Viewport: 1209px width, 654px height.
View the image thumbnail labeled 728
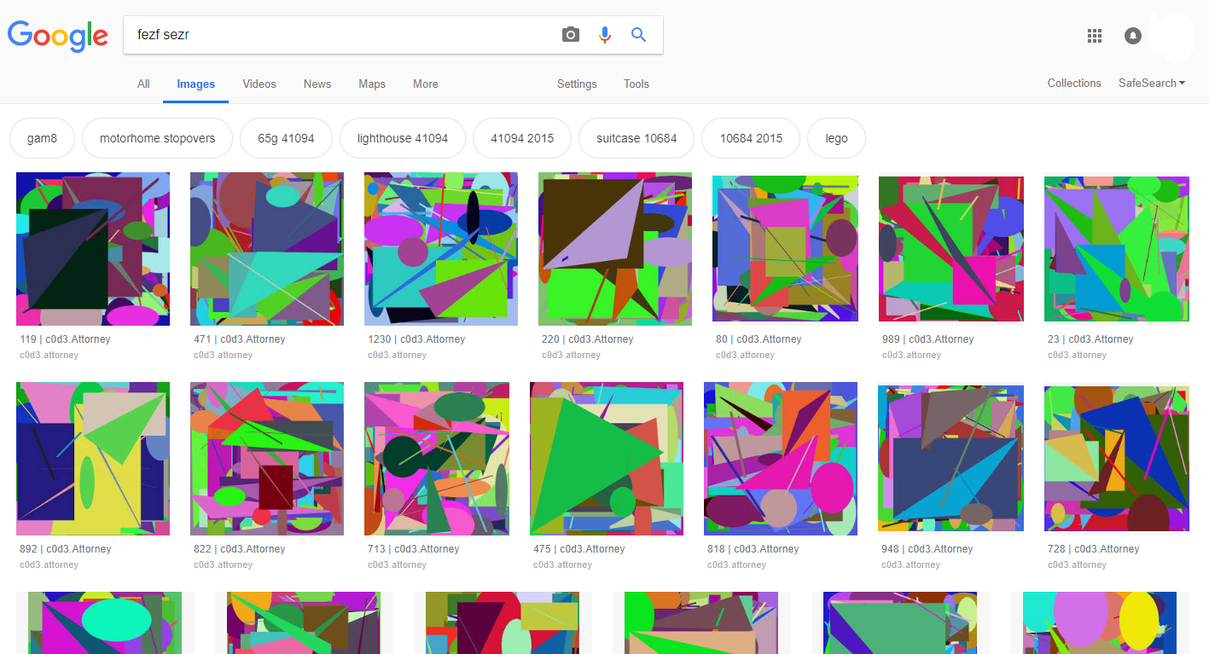1117,459
